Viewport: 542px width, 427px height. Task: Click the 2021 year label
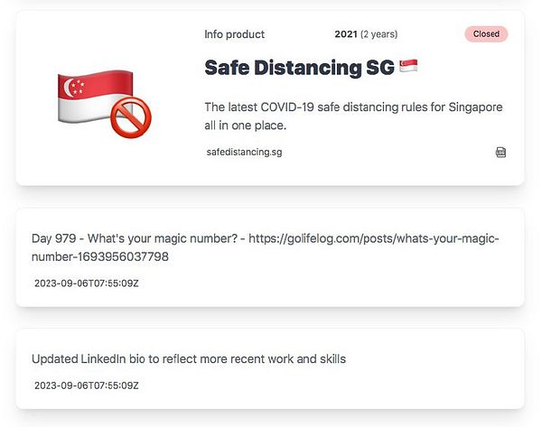coord(346,34)
